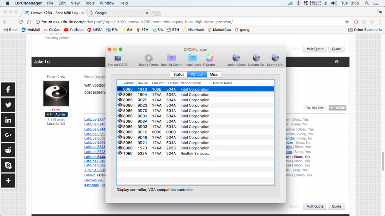This screenshot has width=385, height=216.
Task: Click the Unlike button on the post
Action: (x=337, y=108)
